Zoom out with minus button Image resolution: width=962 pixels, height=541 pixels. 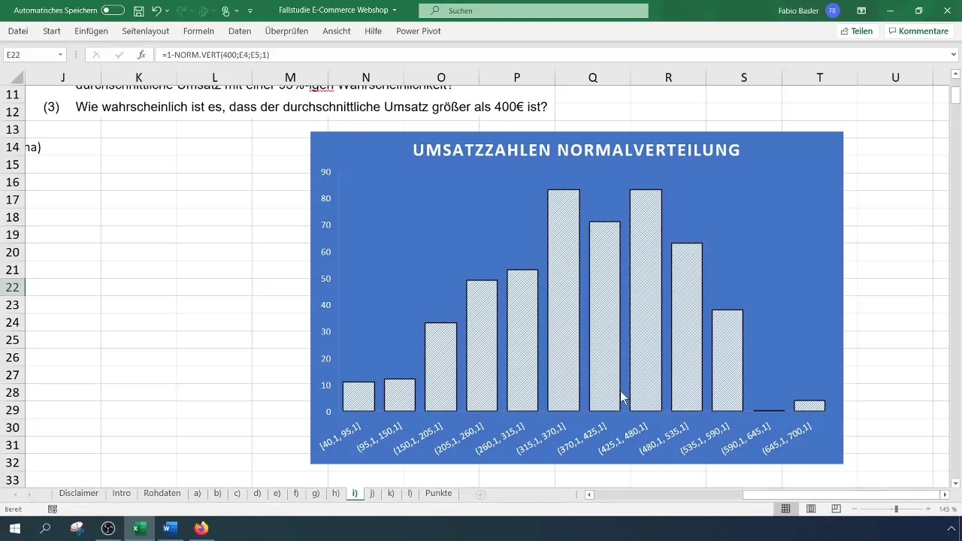854,509
